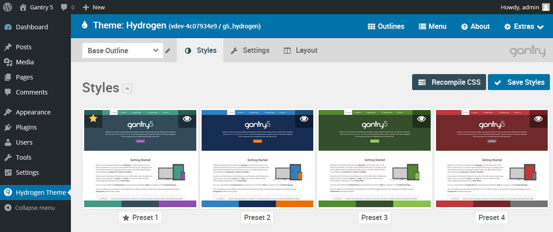Click the Save Styles button
Image resolution: width=553 pixels, height=232 pixels.
pyautogui.click(x=519, y=82)
